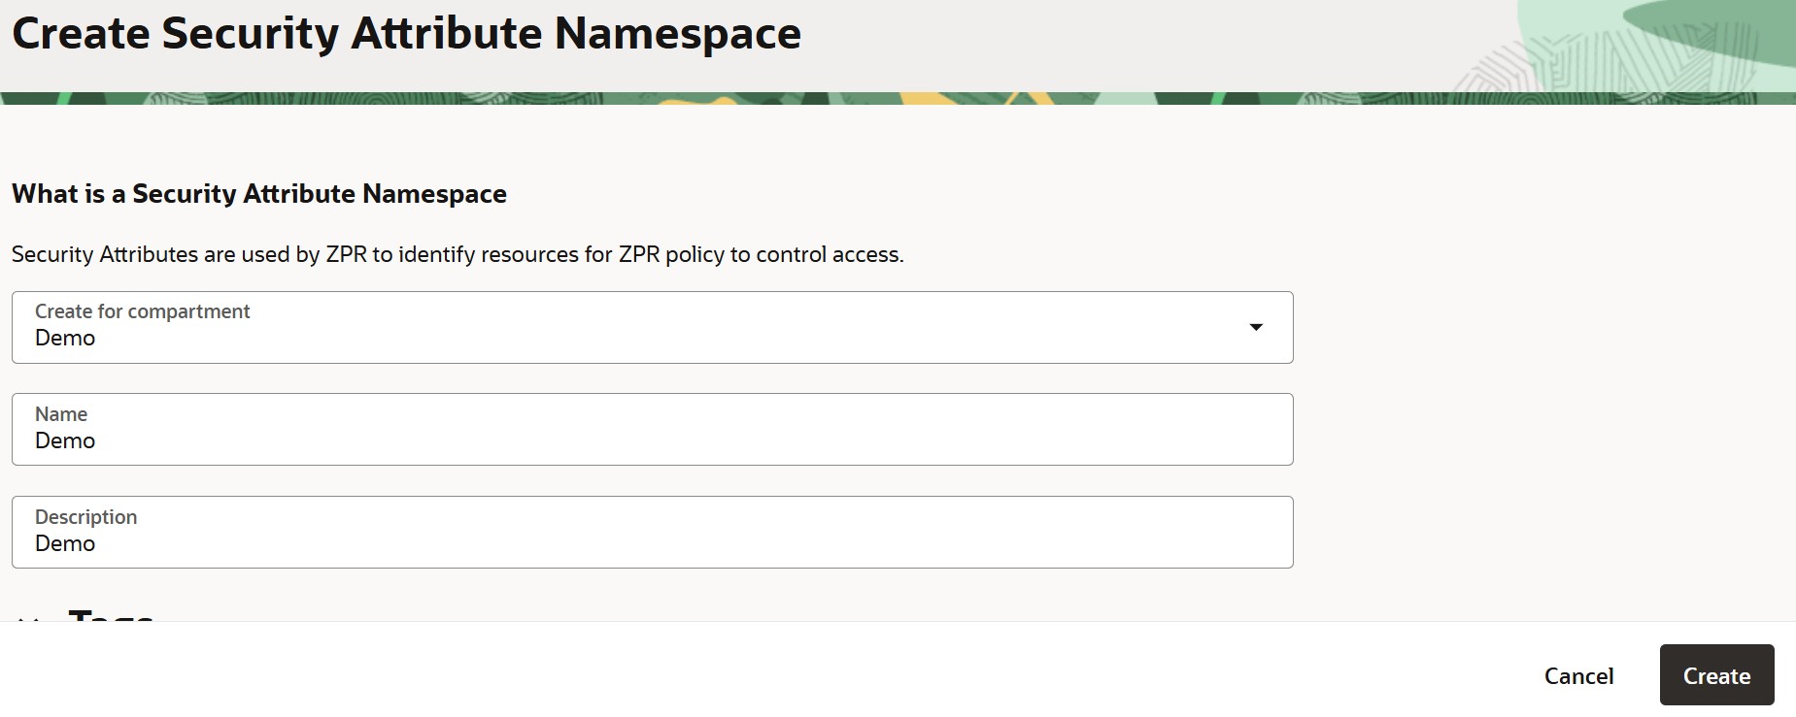Click the compartment dropdown caret arrow
Viewport: 1796px width, 717px height.
1256,327
